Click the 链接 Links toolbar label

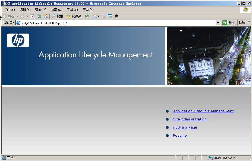click(x=242, y=22)
